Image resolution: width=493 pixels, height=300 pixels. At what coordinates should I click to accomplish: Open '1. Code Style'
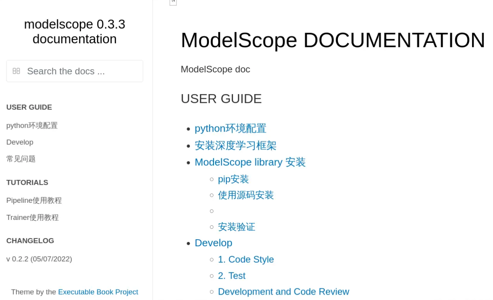246,259
